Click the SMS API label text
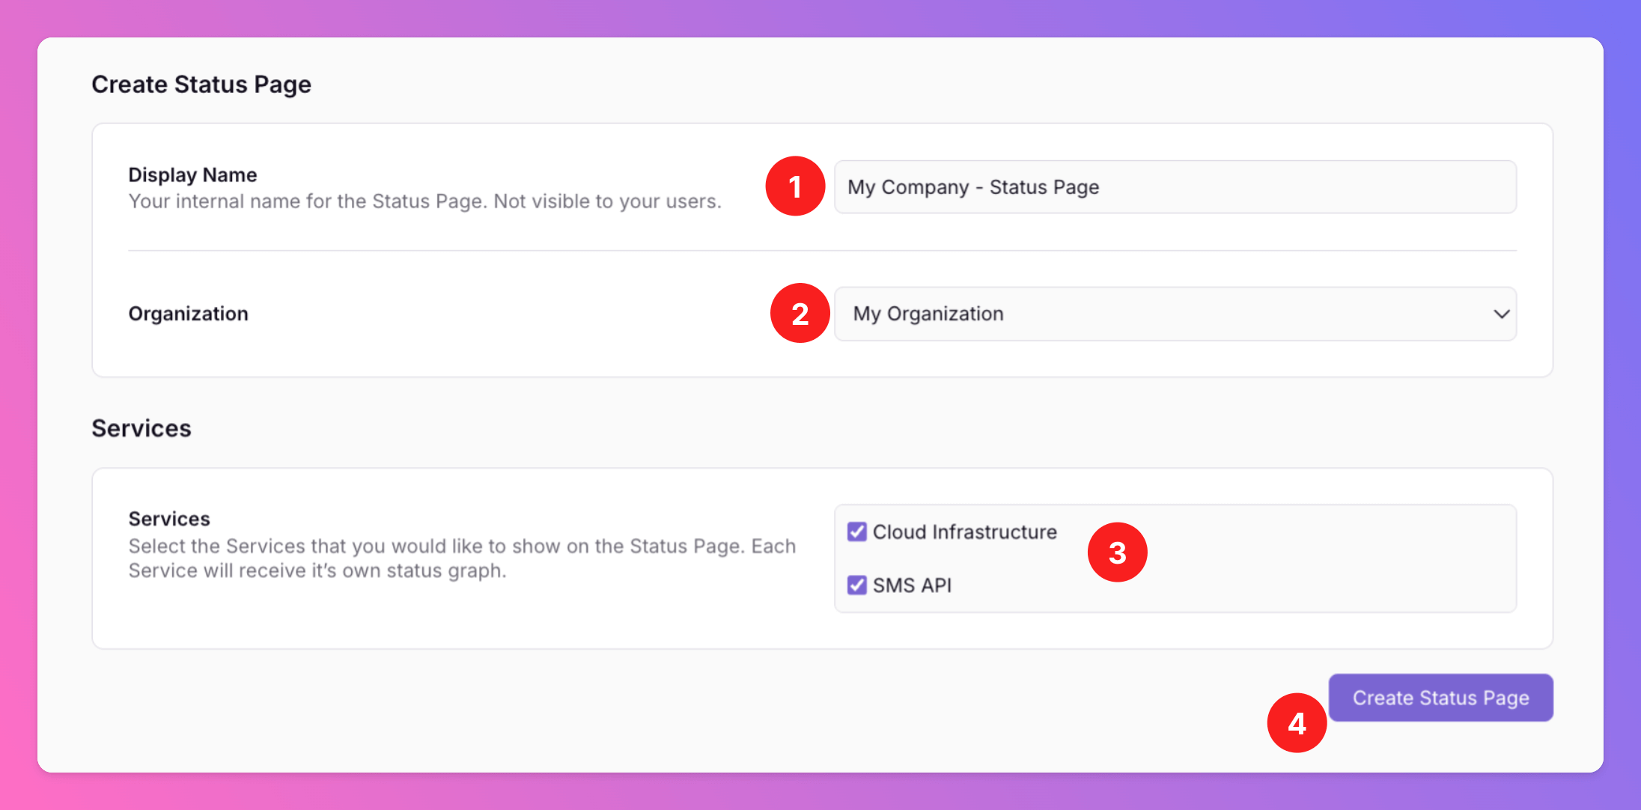The image size is (1641, 810). (912, 585)
